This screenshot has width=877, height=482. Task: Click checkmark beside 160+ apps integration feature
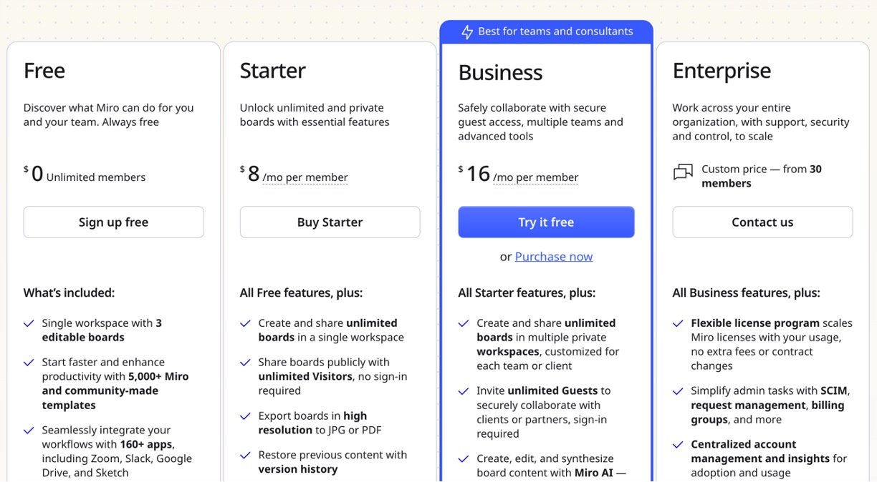point(29,431)
